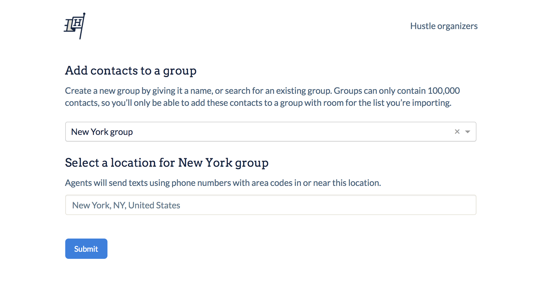Click the 'Agents will send texts' sentence

[x=223, y=183]
